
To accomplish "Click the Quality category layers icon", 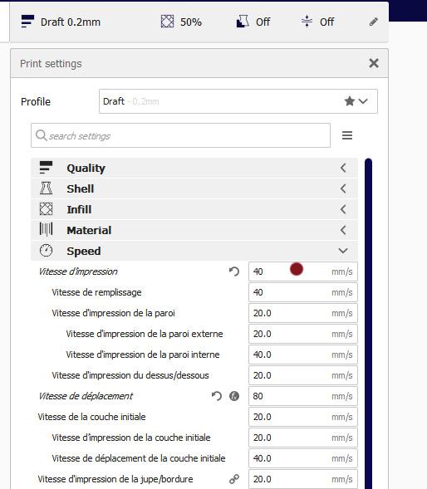I will (x=46, y=168).
